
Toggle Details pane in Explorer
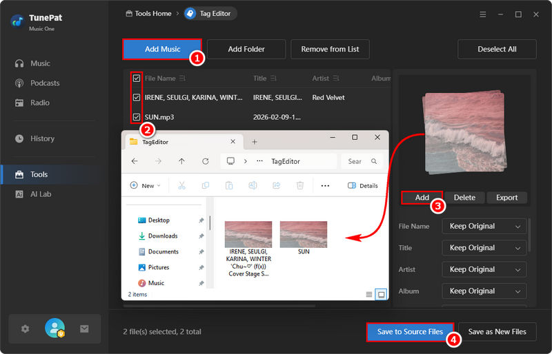363,186
